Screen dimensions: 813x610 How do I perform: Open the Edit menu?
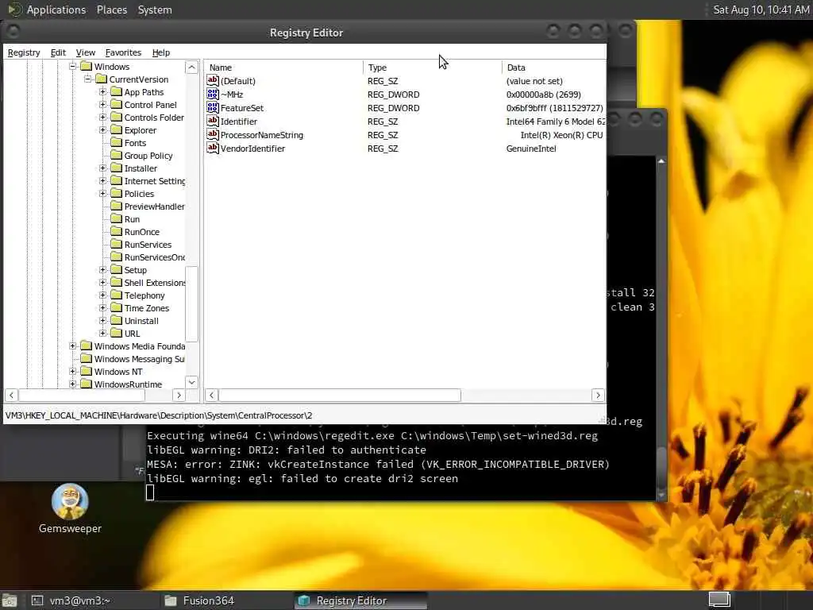click(58, 52)
